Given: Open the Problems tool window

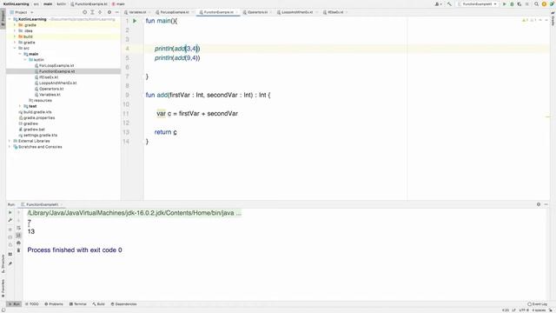Looking at the screenshot, I should [x=54, y=304].
